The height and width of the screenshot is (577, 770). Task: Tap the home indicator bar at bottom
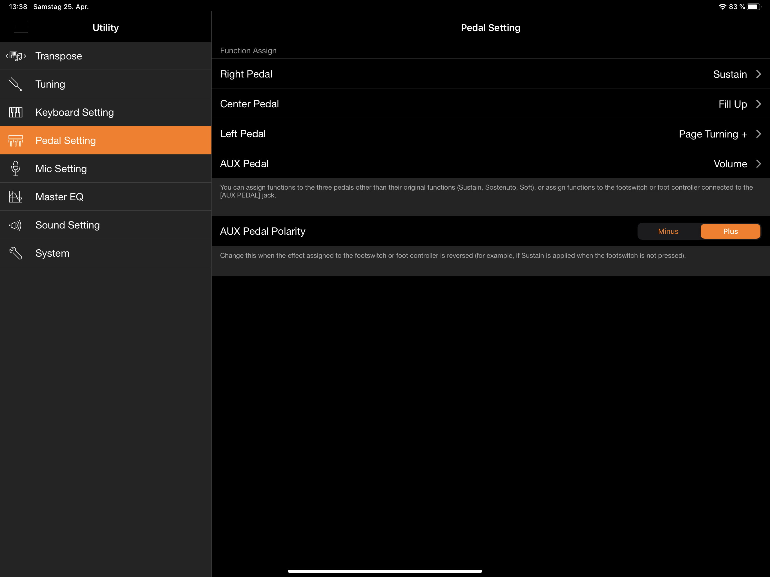point(385,571)
